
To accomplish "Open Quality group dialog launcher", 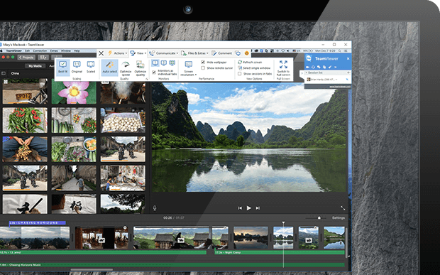I will click(146, 79).
